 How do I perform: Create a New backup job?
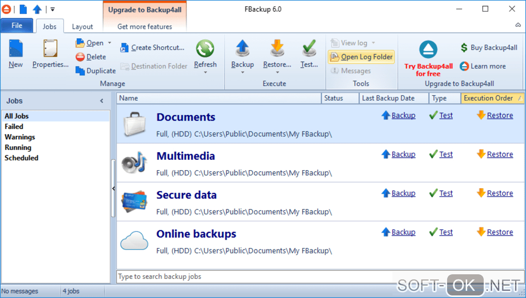point(16,54)
